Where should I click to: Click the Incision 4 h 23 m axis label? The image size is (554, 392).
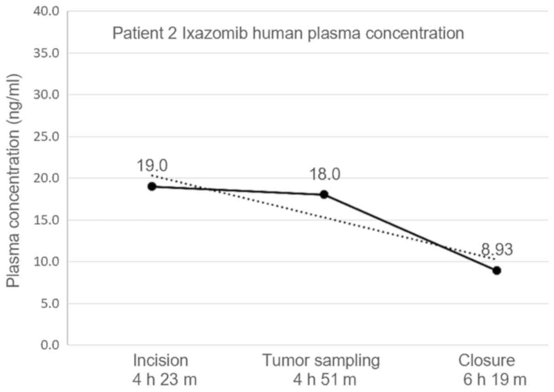click(161, 370)
